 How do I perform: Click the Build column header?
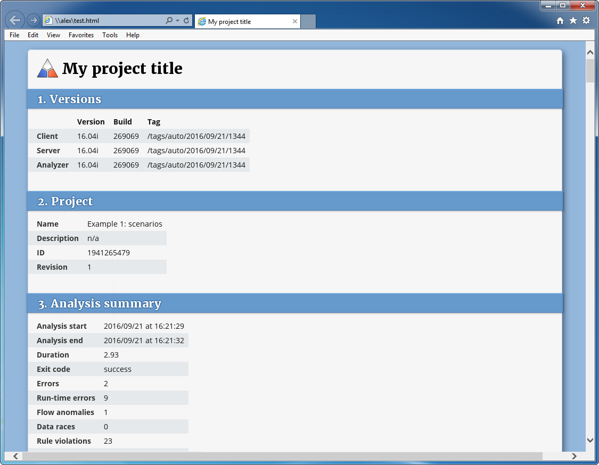point(122,122)
